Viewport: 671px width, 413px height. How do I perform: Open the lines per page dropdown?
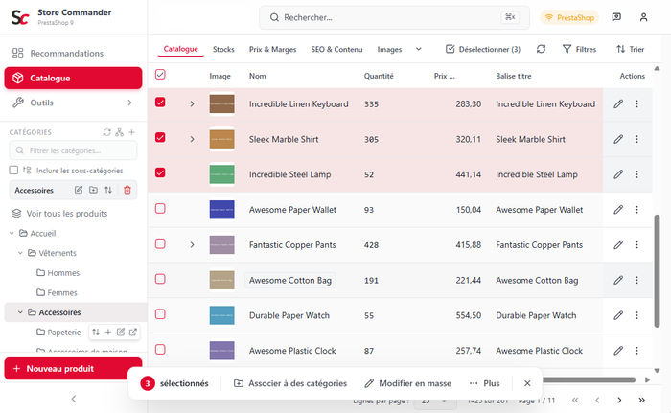click(x=433, y=401)
